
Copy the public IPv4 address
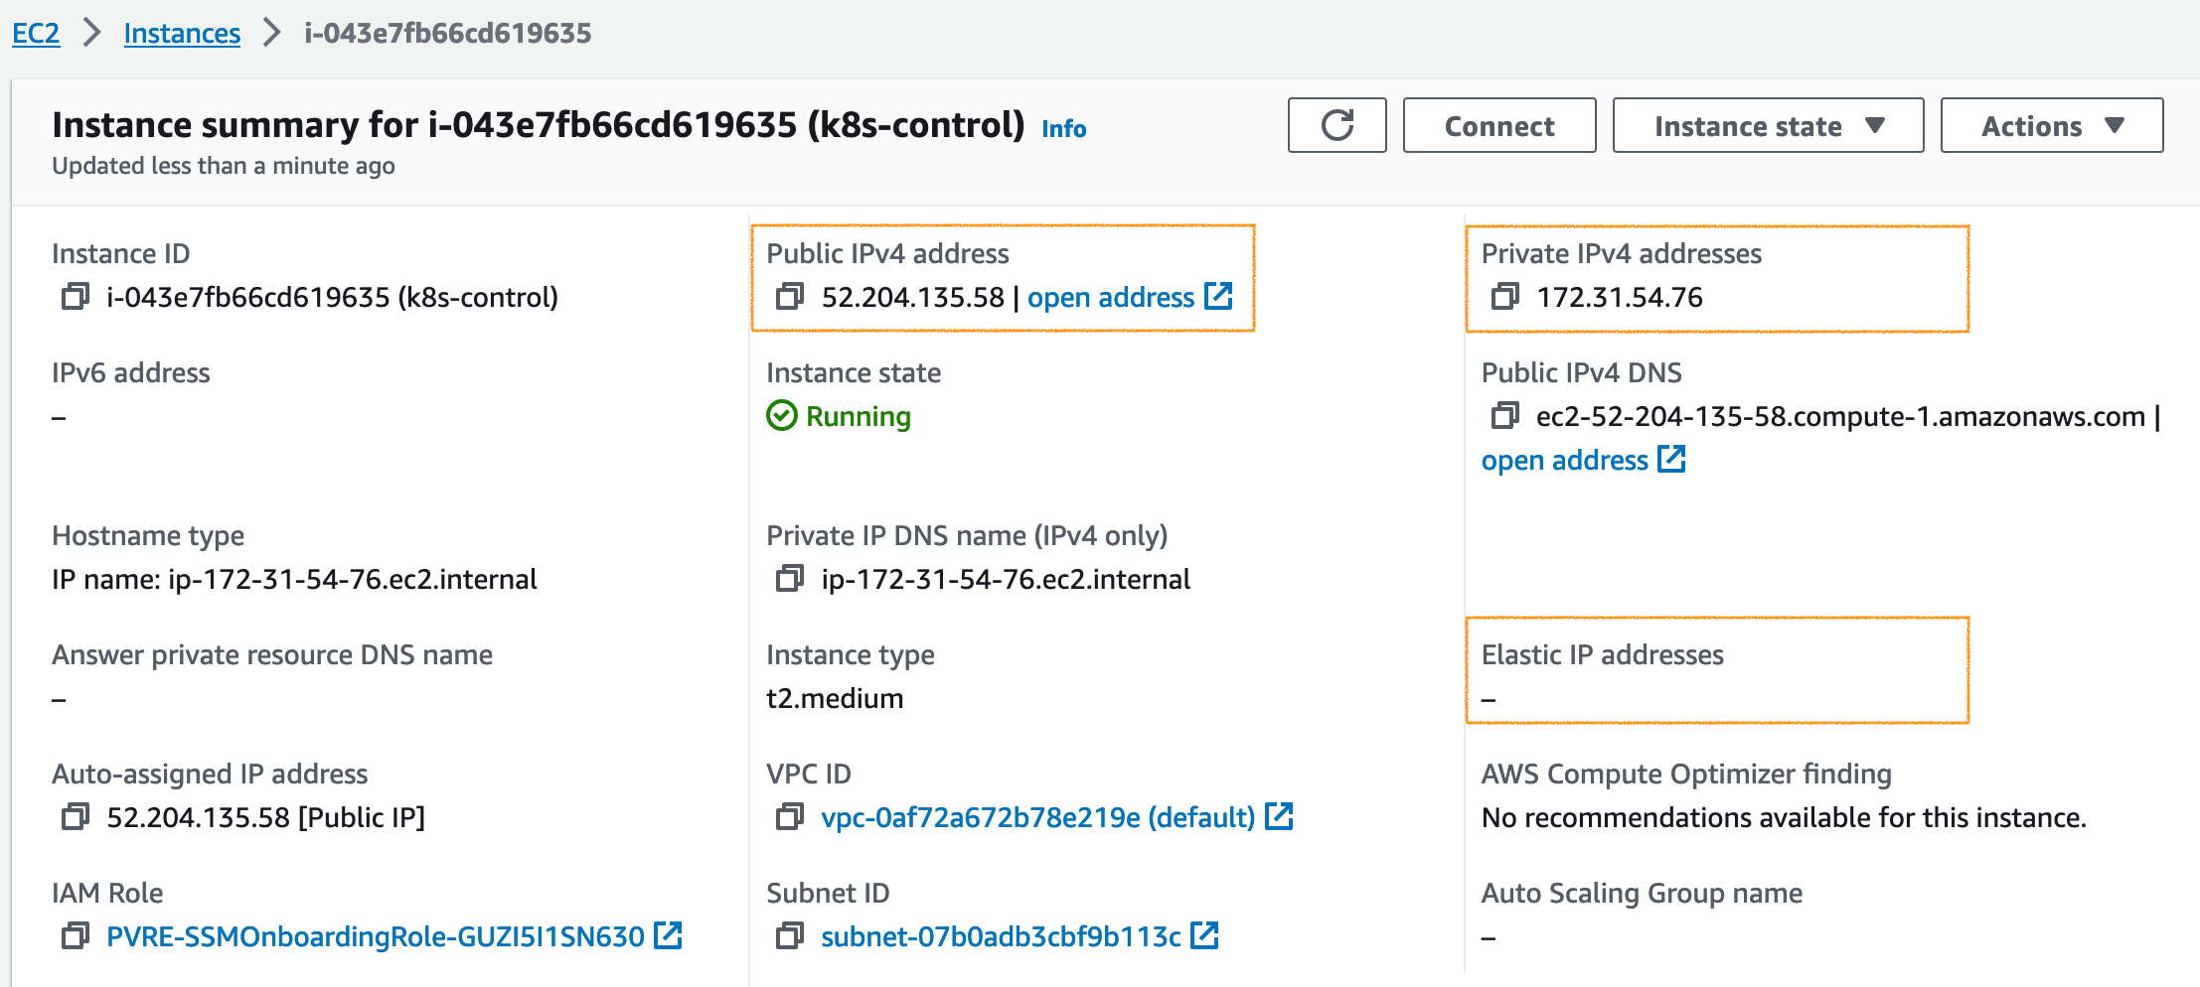pos(790,297)
